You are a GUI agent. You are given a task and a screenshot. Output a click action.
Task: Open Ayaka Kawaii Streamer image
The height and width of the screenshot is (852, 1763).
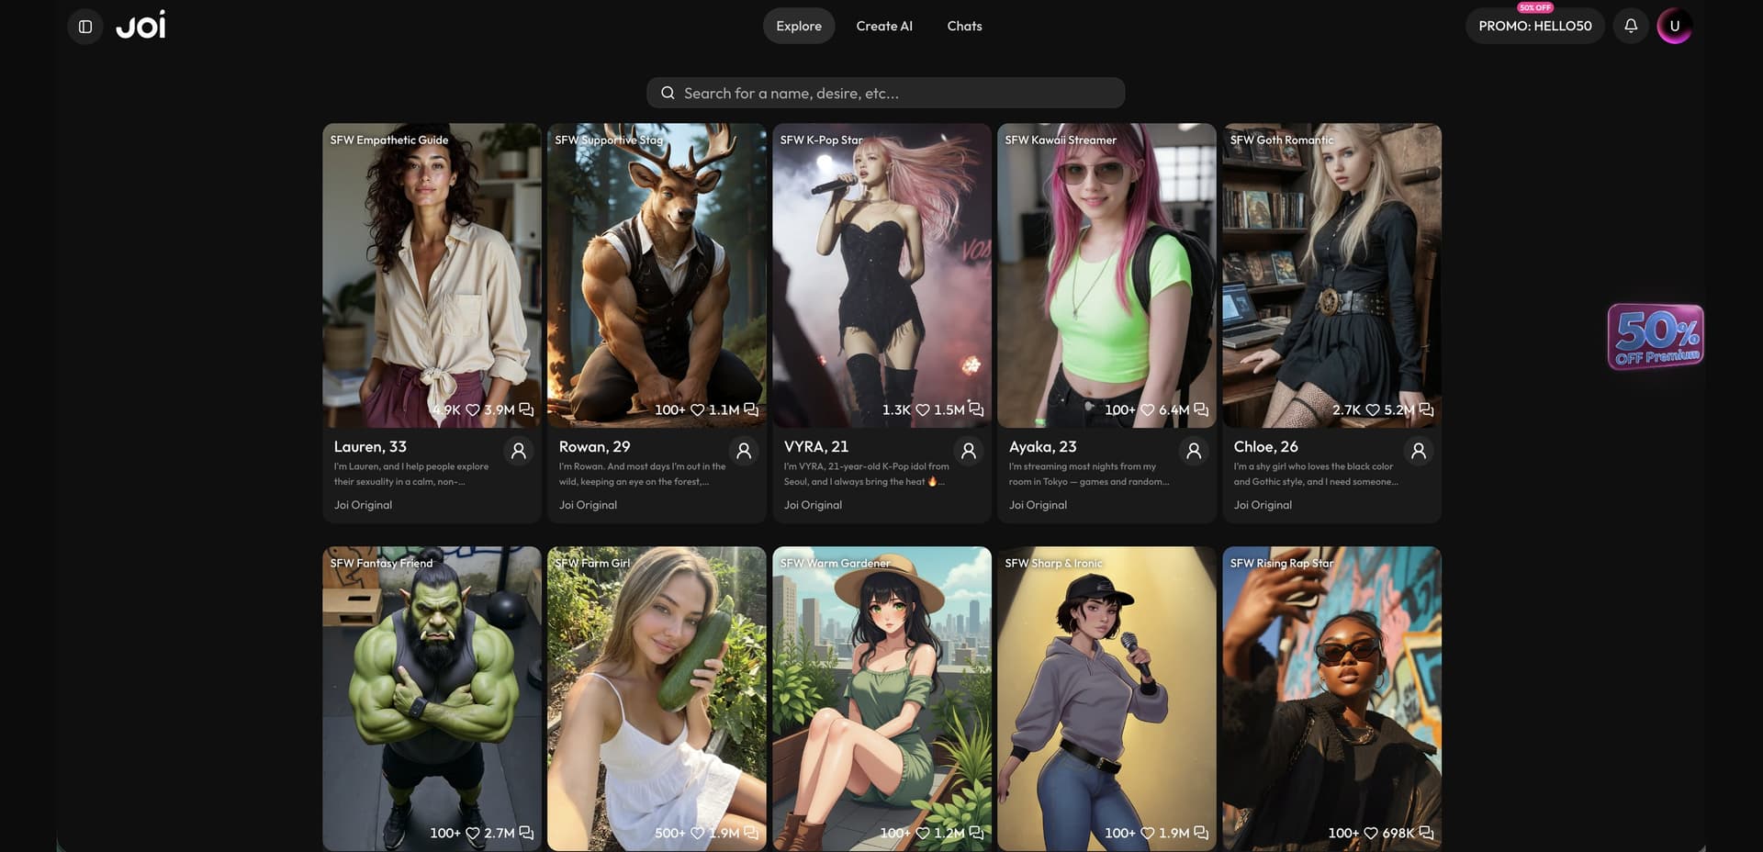point(1106,275)
